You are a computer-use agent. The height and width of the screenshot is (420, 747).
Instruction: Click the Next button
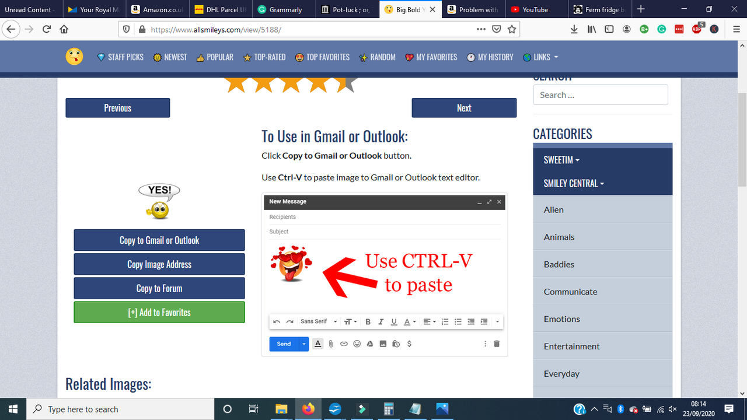(x=464, y=108)
